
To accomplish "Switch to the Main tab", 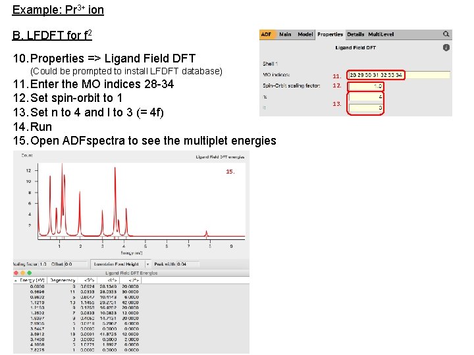I will 285,34.
